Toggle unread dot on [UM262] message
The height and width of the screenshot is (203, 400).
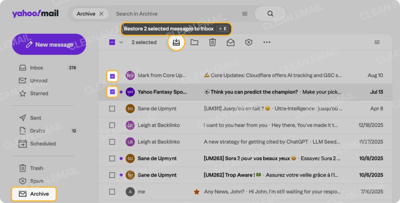click(121, 175)
